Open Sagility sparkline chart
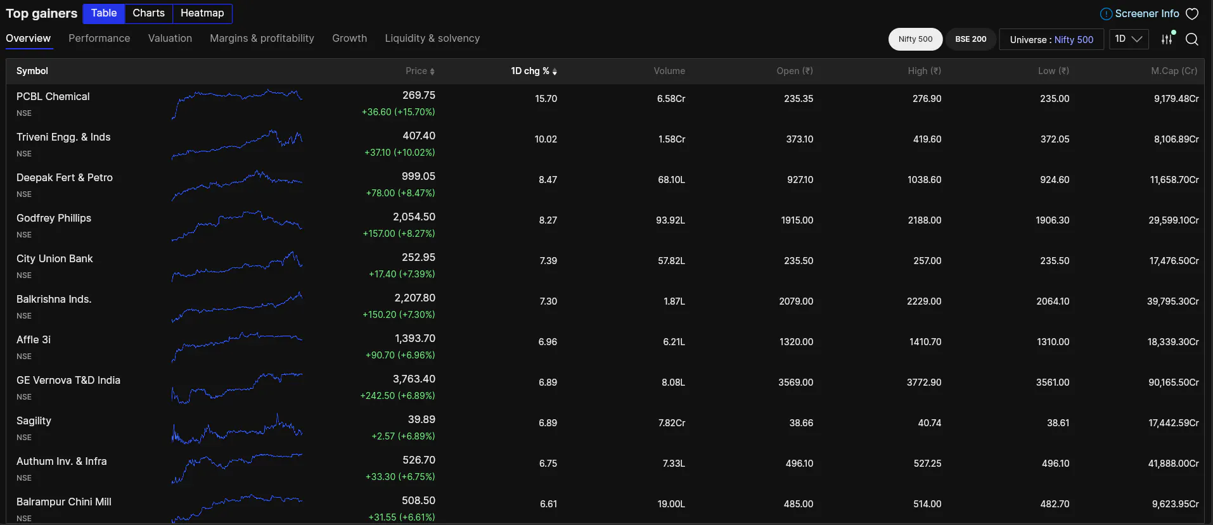Image resolution: width=1213 pixels, height=525 pixels. (x=237, y=428)
